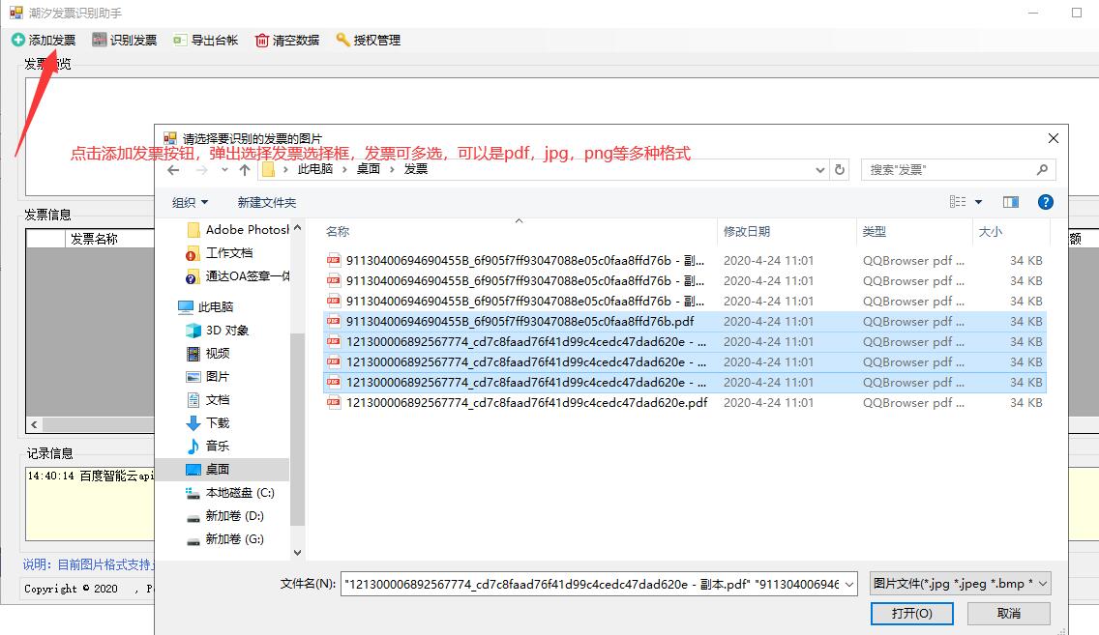The height and width of the screenshot is (635, 1099).
Task: Toggle the preview pane icon
Action: pos(1011,202)
